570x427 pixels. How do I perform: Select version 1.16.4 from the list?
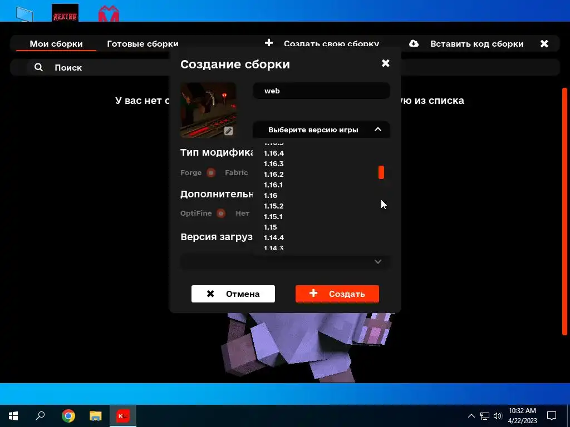click(x=274, y=153)
